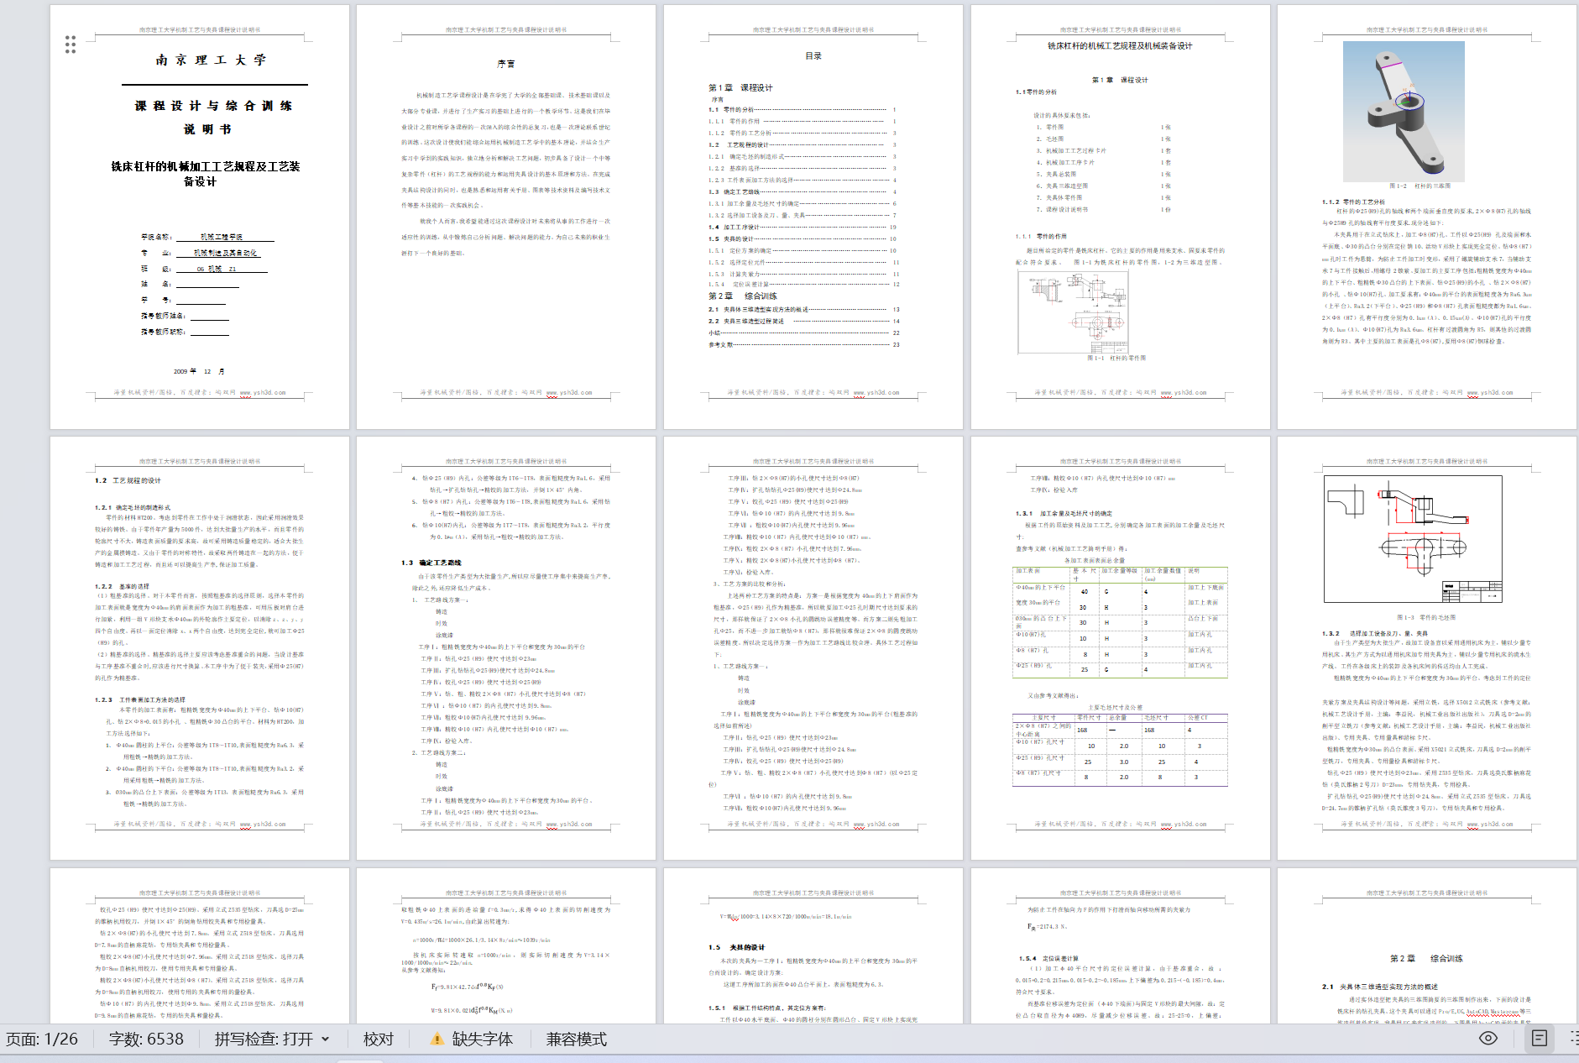
Task: Click the lever part drawing labeled 图1-1
Action: (1073, 312)
